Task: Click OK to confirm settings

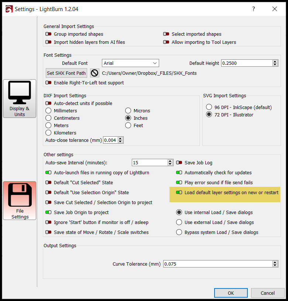Action: (x=231, y=293)
